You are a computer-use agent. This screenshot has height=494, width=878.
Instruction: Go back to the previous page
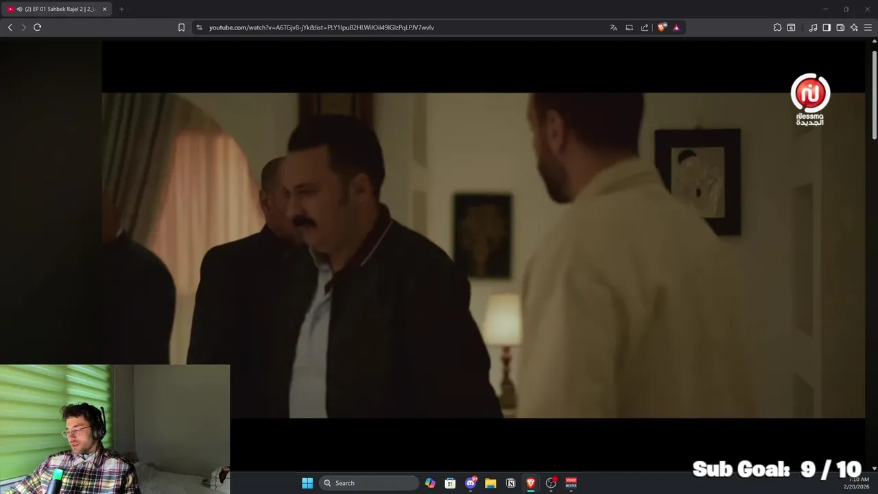click(10, 27)
